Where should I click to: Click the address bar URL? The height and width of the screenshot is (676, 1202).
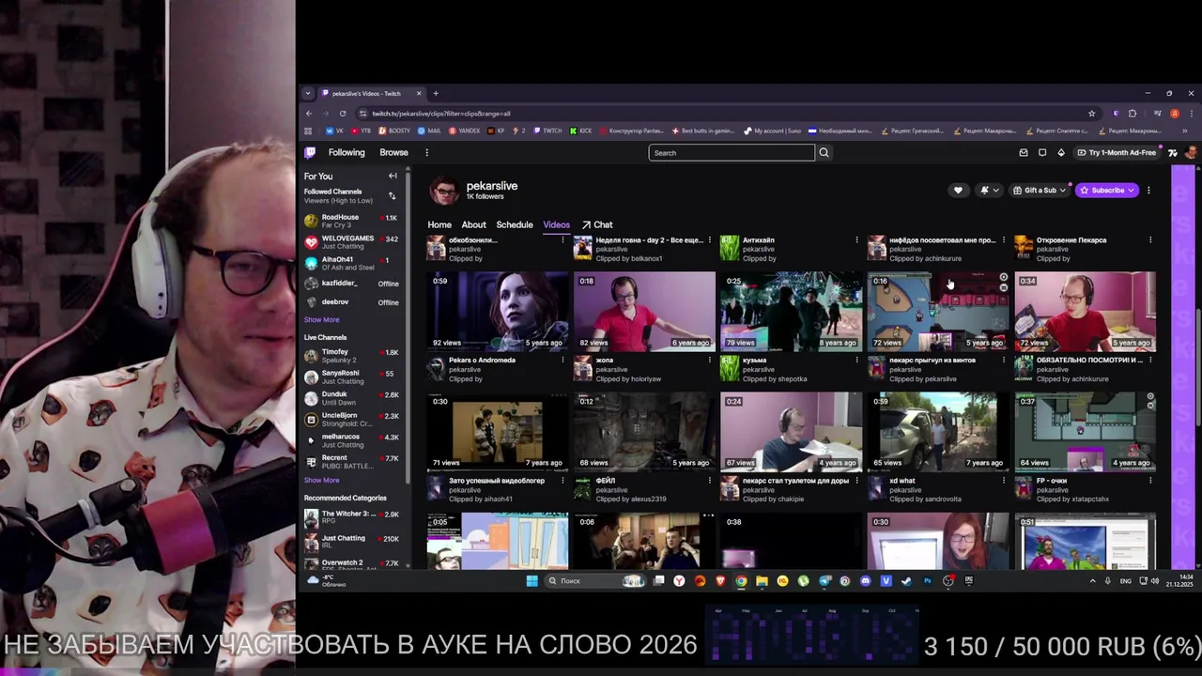(x=440, y=114)
